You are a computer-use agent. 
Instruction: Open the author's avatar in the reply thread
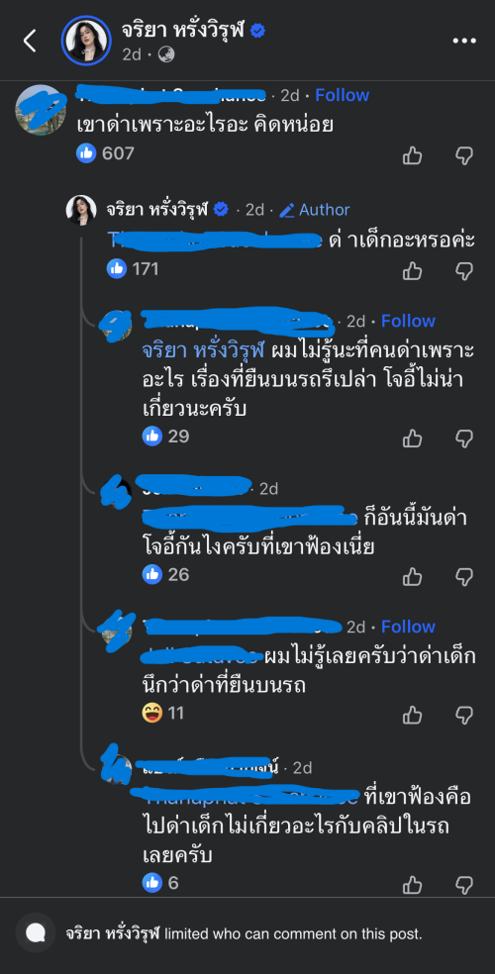tap(81, 210)
